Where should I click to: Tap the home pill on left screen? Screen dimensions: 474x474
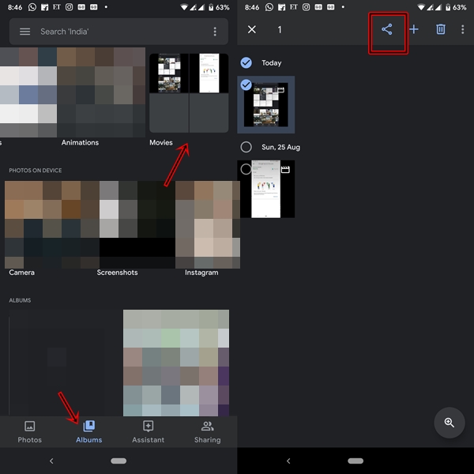[118, 461]
